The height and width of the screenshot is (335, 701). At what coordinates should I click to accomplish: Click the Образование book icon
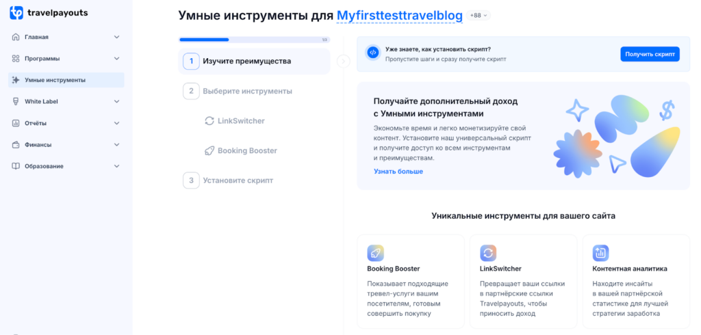coord(16,166)
